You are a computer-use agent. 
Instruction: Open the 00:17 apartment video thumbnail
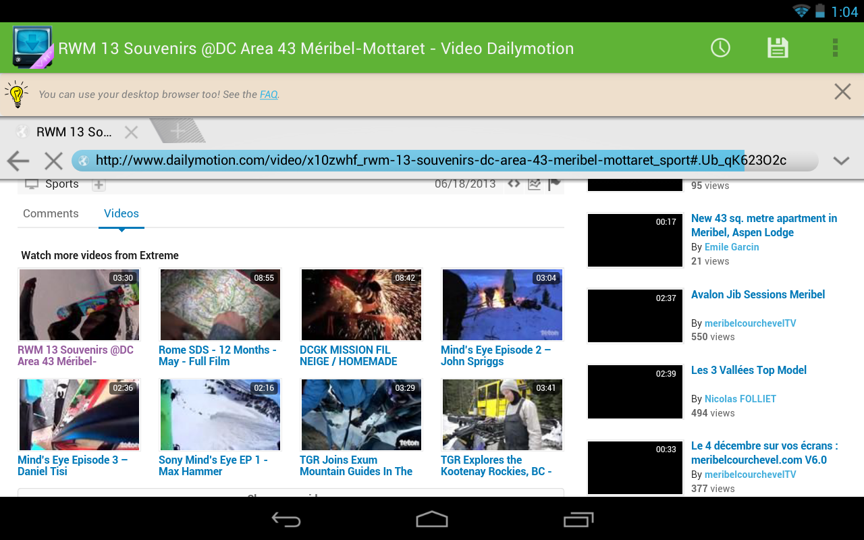coord(635,240)
